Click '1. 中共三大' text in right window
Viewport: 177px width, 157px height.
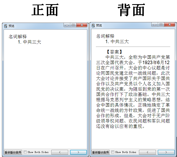click(117, 41)
